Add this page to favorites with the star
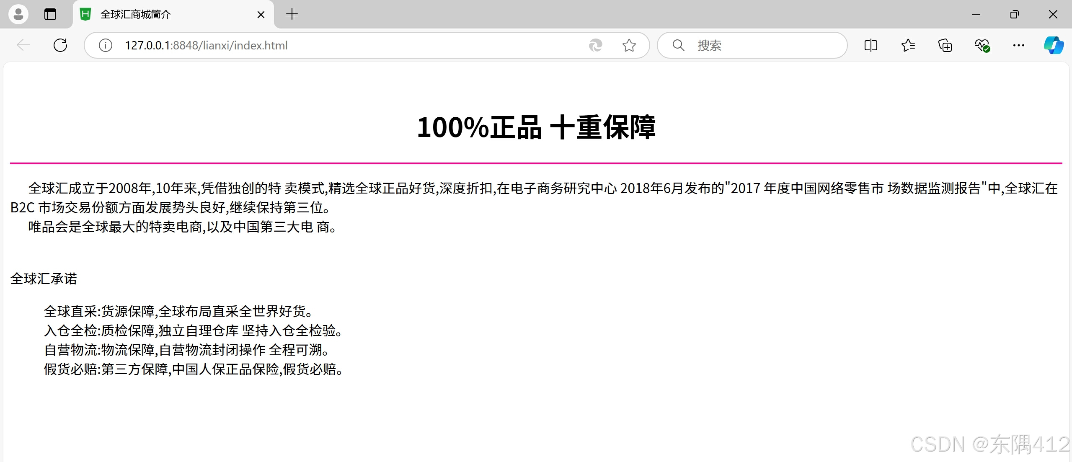Screen dimensions: 1072x462 coord(629,45)
